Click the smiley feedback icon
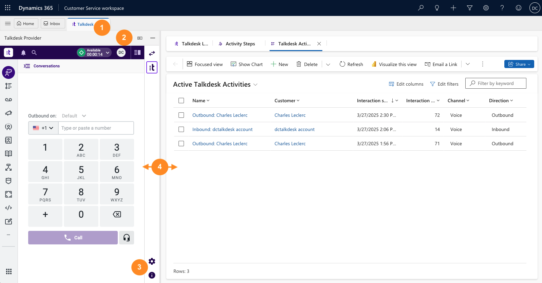 [x=519, y=8]
